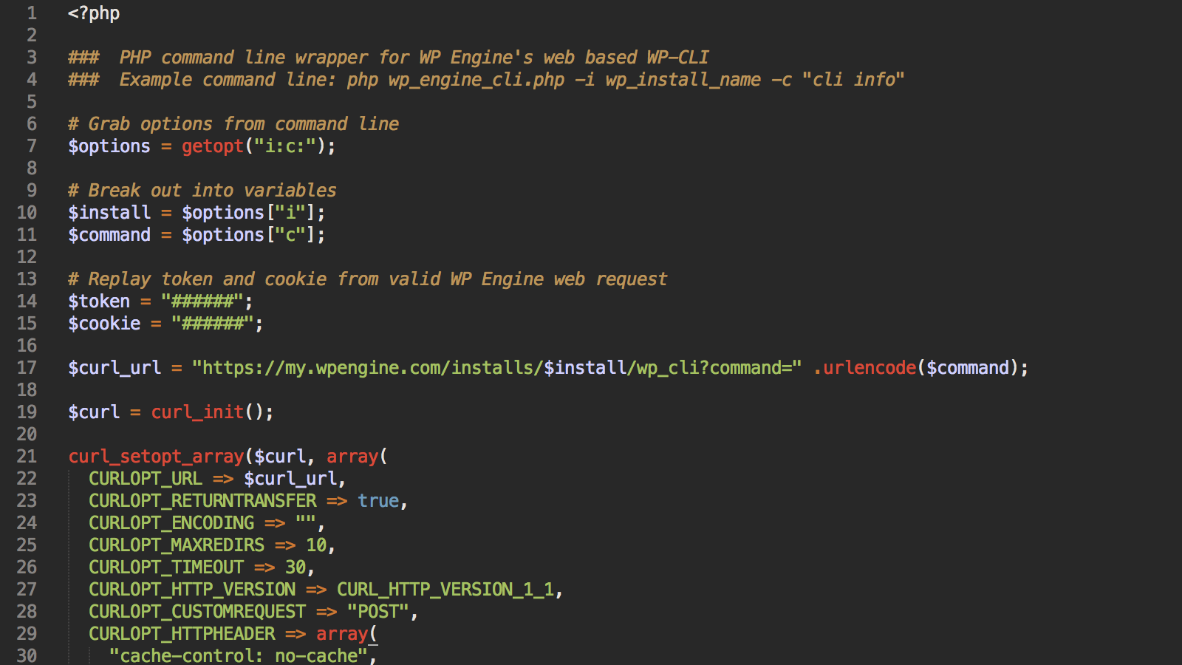This screenshot has height=665, width=1182.
Task: Click the $cookie variable
Action: coord(104,324)
